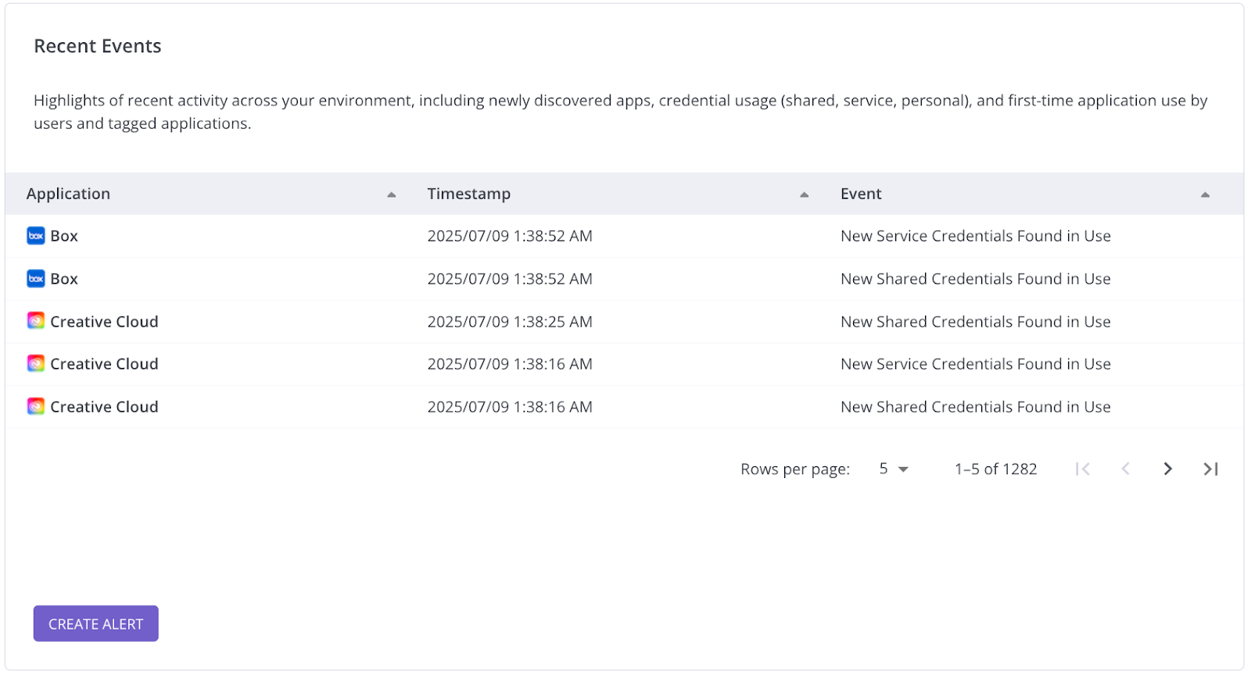Click the Application column header
1251x678 pixels.
(x=68, y=194)
